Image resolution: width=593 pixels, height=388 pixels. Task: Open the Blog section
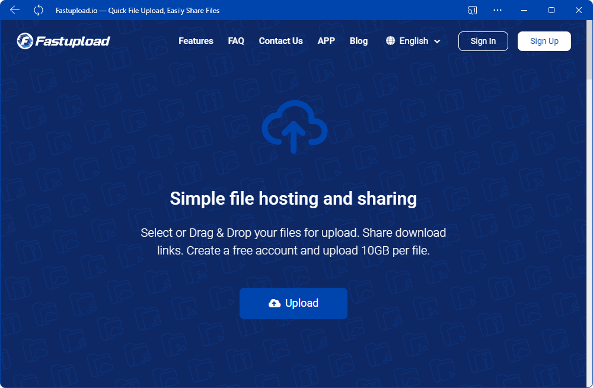(x=358, y=41)
